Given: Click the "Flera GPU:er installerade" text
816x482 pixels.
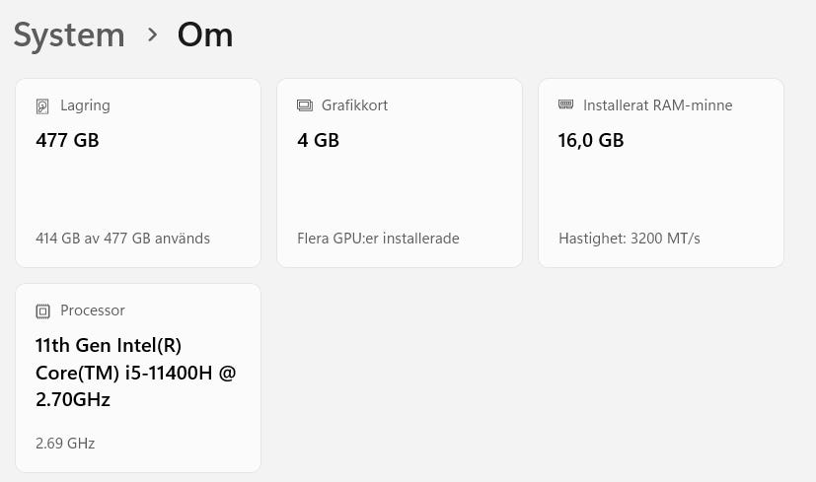Looking at the screenshot, I should [378, 239].
